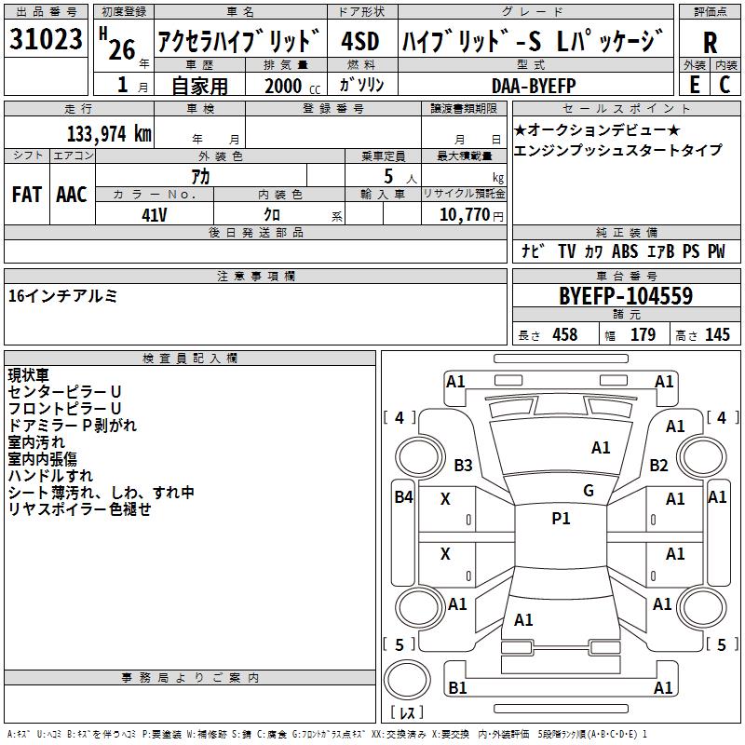Viewport: 745px width, 745px height.
Task: Select 純正装備 header
Action: 626,232
